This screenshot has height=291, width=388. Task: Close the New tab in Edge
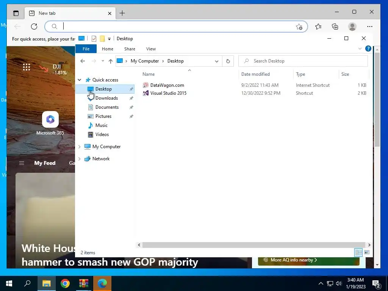coord(110,13)
